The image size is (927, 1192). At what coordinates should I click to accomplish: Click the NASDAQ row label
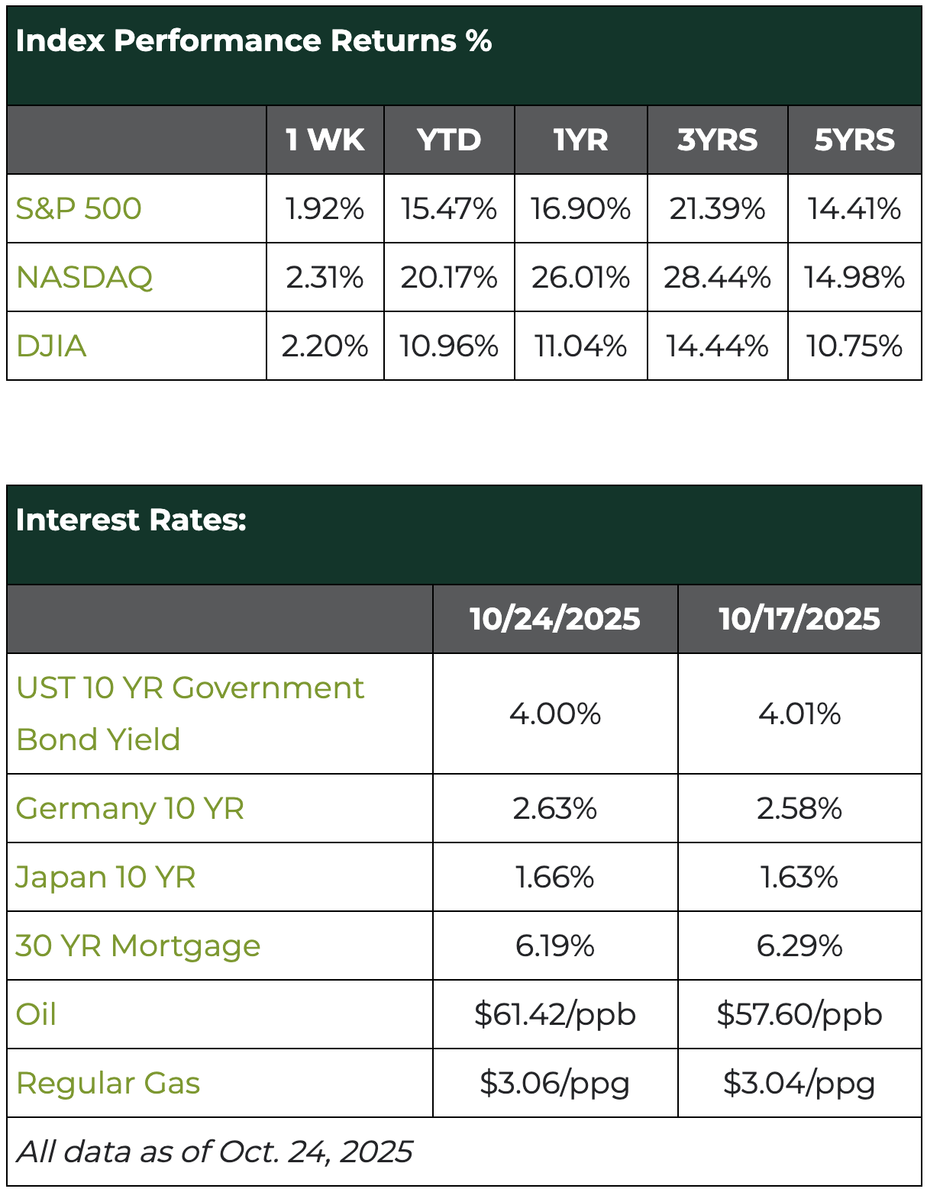tap(84, 277)
